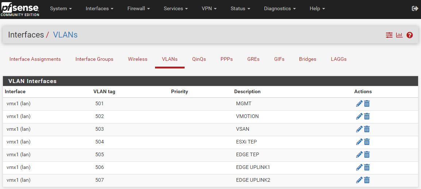
Task: Click the logout icon in top bar
Action: 415,8
